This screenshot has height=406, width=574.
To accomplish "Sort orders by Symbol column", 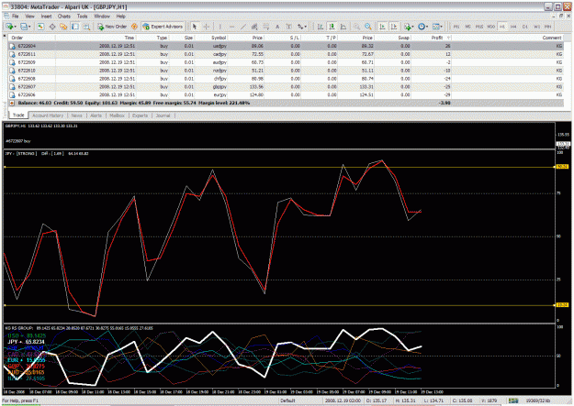I will click(211, 38).
